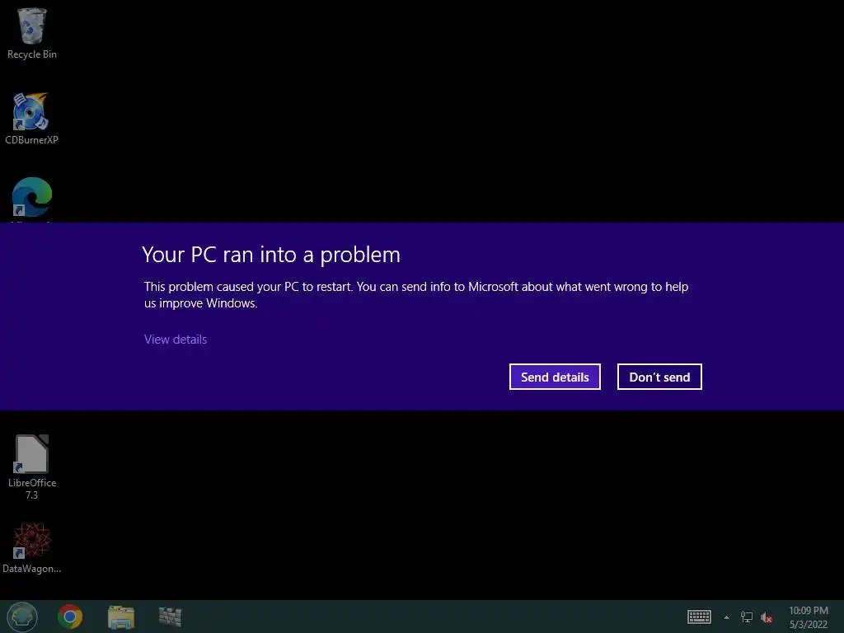
Task: Click the muted volume tray icon
Action: pyautogui.click(x=767, y=617)
